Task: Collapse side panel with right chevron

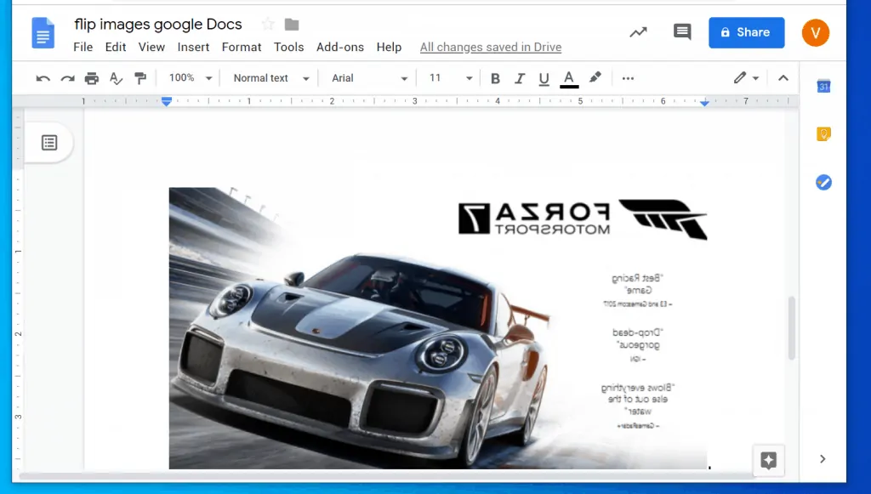Action: pos(823,458)
